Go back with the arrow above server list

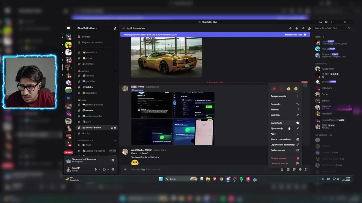point(66,22)
